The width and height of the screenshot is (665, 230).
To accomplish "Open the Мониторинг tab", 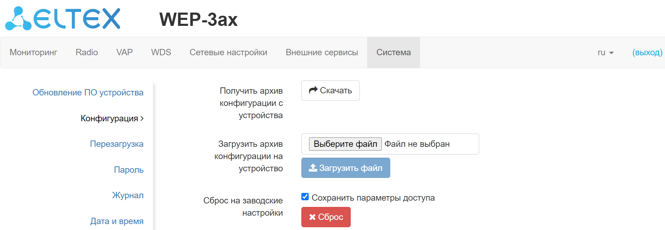I will pyautogui.click(x=33, y=52).
